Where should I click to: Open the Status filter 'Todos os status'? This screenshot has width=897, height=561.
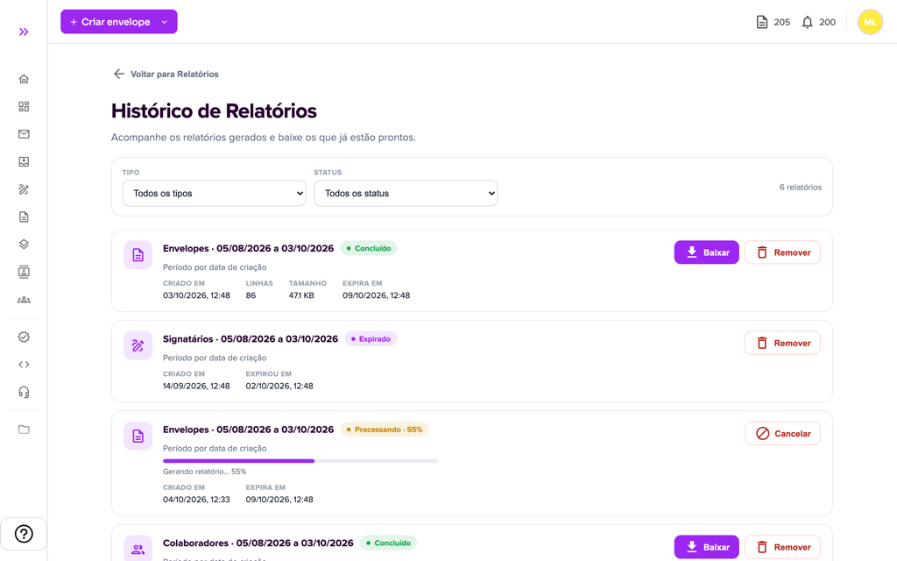(x=406, y=194)
